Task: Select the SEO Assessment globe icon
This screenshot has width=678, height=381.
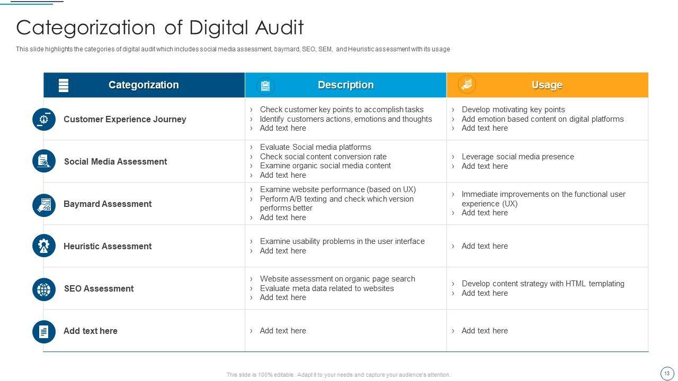Action: pos(44,289)
